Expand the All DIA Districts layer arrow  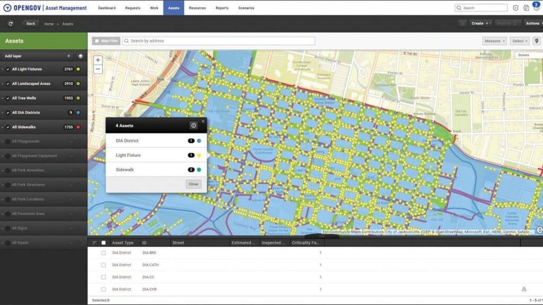[x=3, y=113]
